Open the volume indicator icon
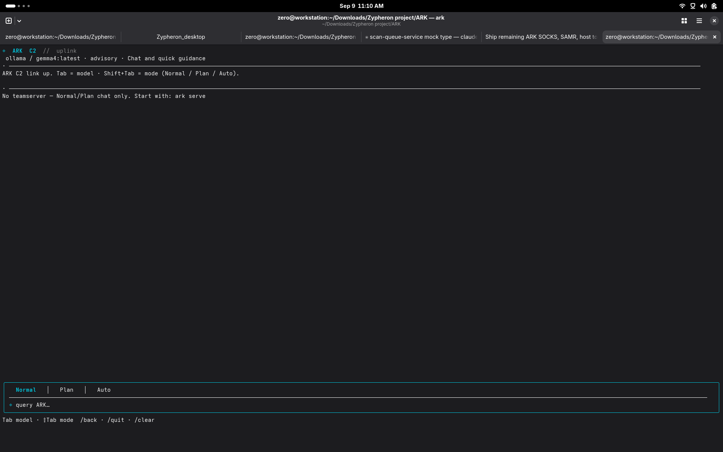 [703, 6]
